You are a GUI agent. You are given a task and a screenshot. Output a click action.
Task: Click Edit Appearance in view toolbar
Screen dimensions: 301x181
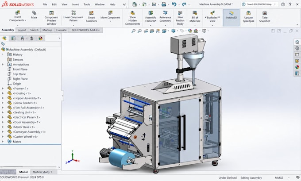[x=190, y=31]
